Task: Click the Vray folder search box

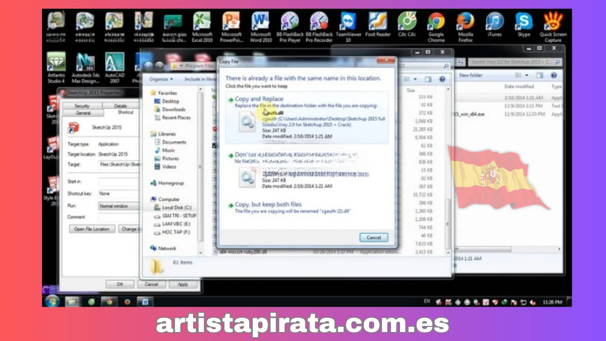Action: coord(515,62)
